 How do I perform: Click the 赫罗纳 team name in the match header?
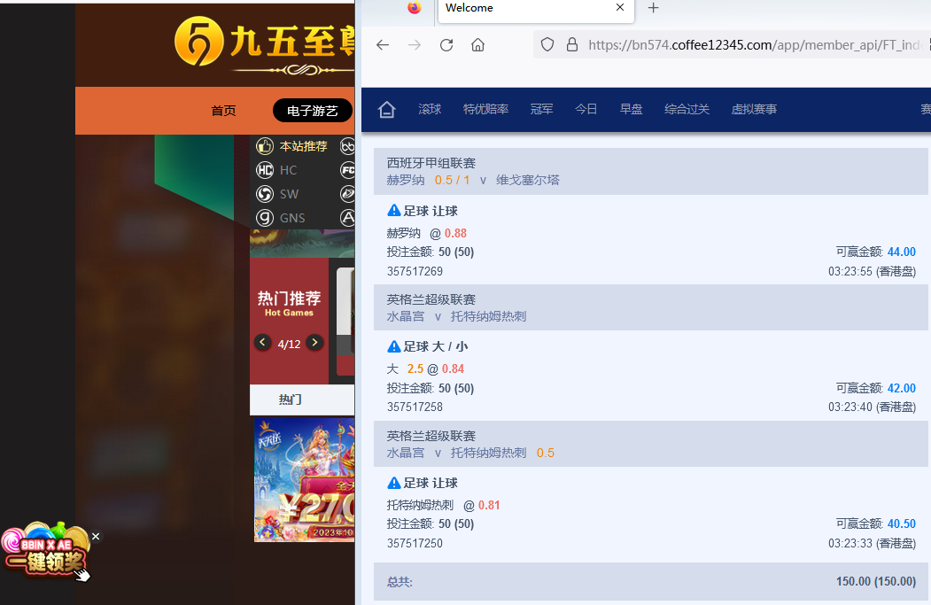pyautogui.click(x=406, y=180)
